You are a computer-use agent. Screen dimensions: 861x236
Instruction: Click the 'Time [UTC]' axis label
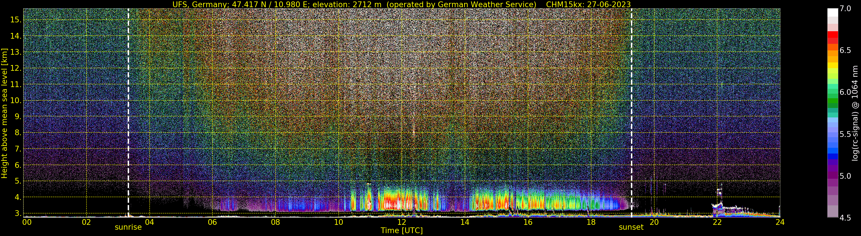pyautogui.click(x=402, y=231)
